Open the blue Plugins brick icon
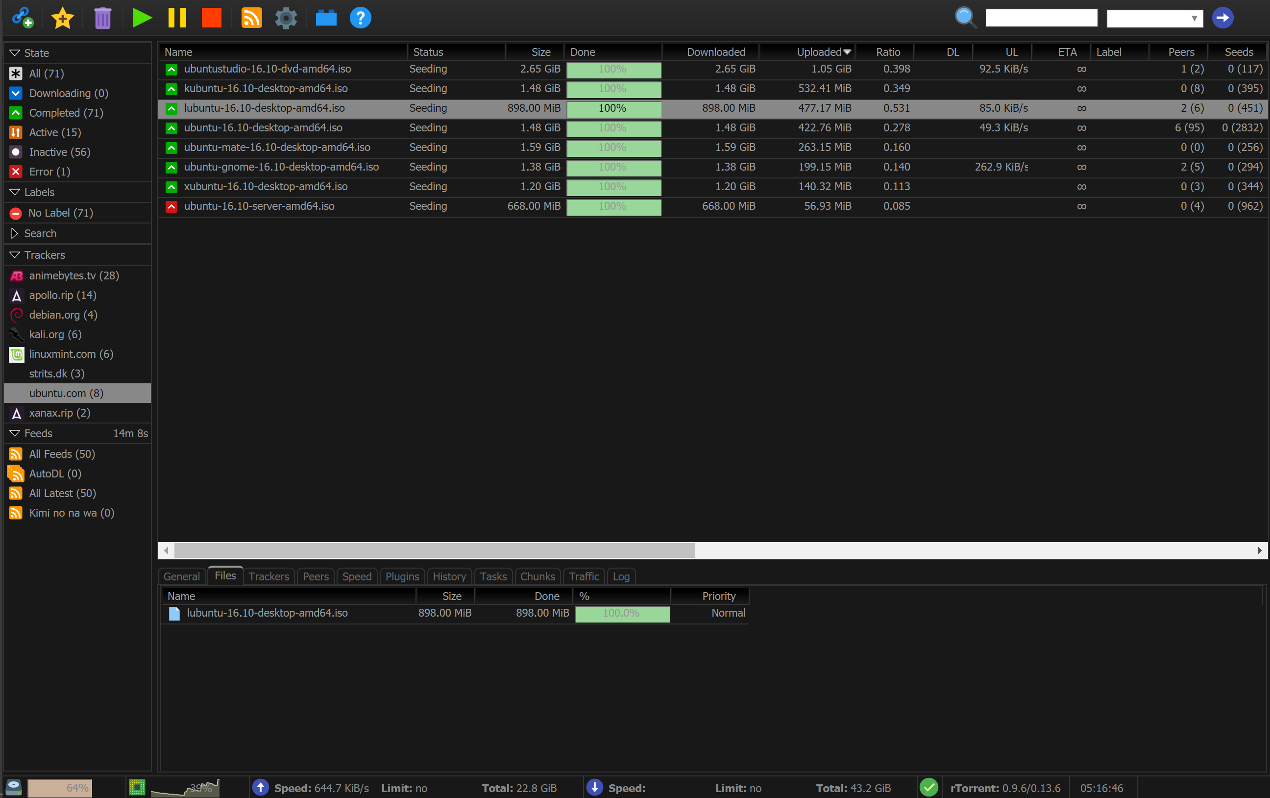Viewport: 1270px width, 798px height. pos(326,18)
